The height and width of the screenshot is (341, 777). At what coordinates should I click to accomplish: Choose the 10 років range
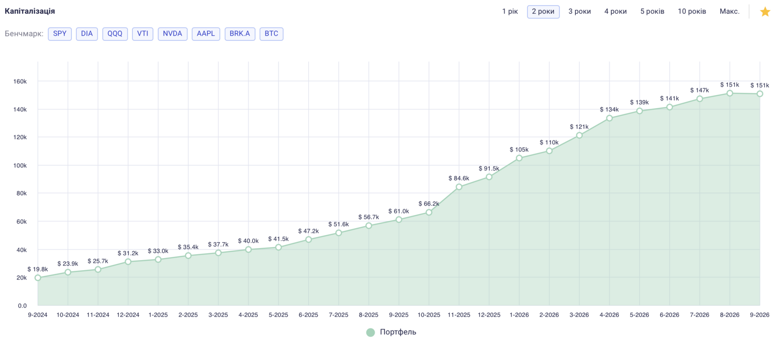pos(692,12)
